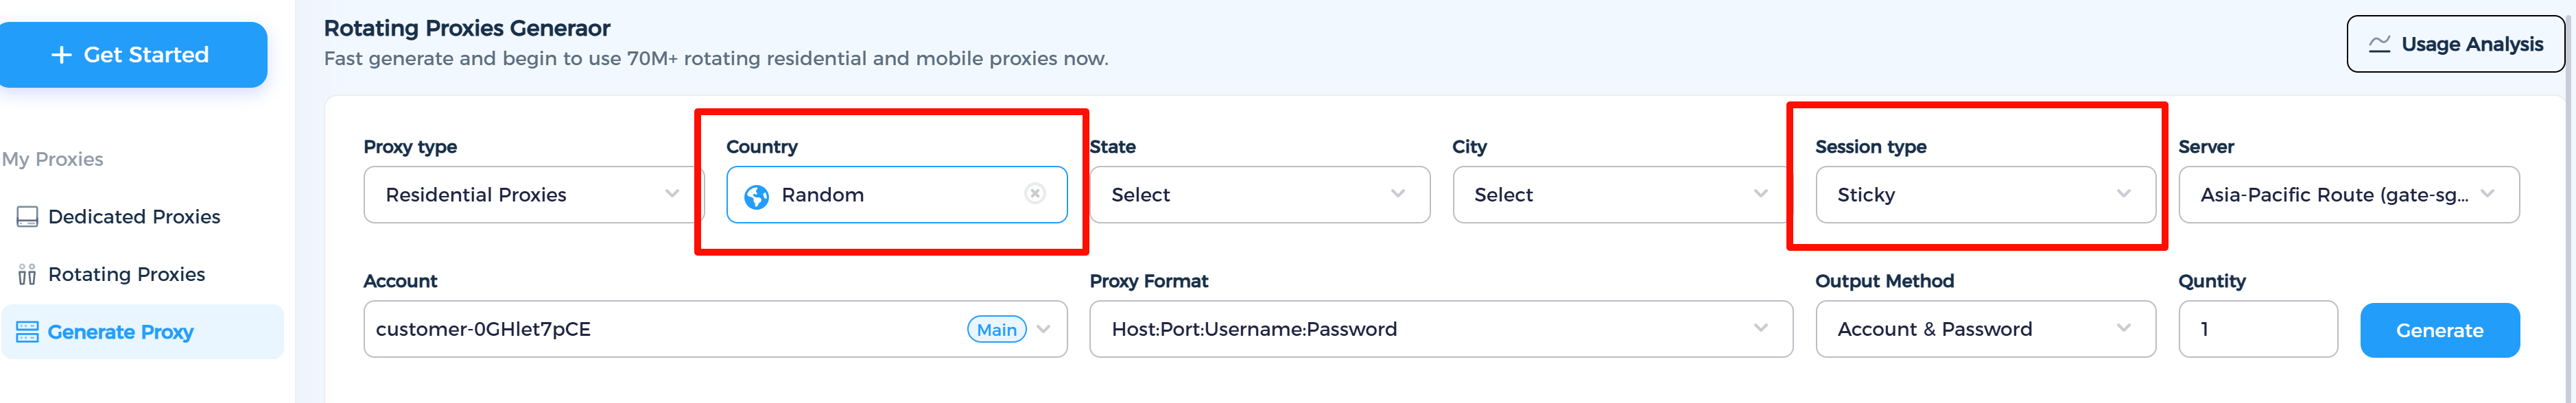Screen dimensions: 2576x403
Task: Expand the Server dropdown for Asia-Pacific Route
Action: (2489, 194)
